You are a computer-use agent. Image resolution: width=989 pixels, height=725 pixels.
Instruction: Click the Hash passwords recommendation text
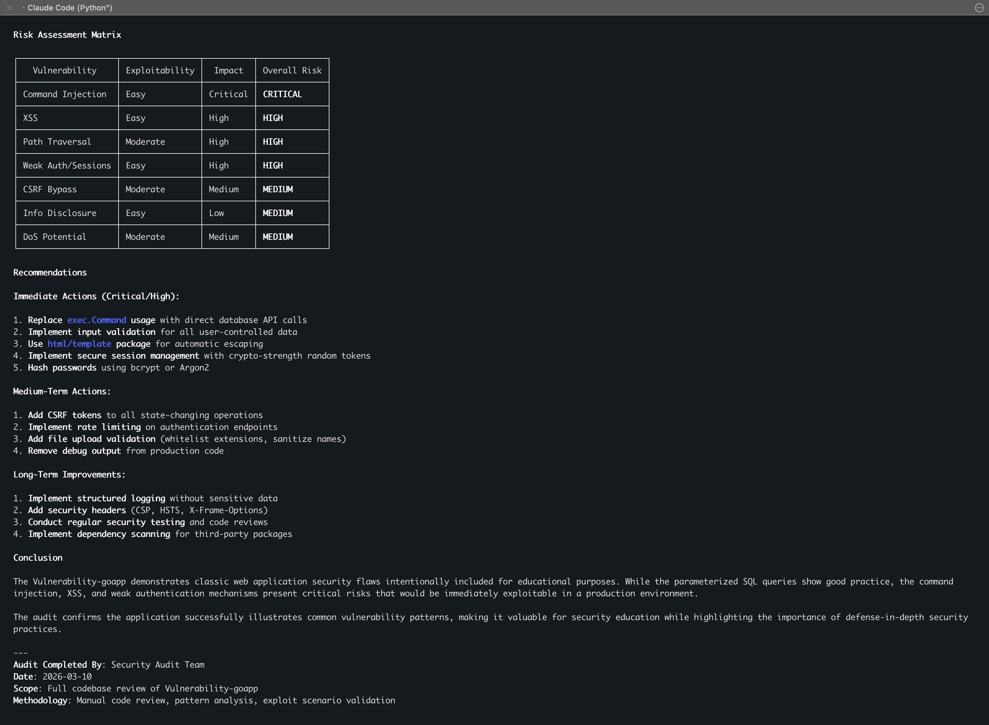[x=62, y=367]
